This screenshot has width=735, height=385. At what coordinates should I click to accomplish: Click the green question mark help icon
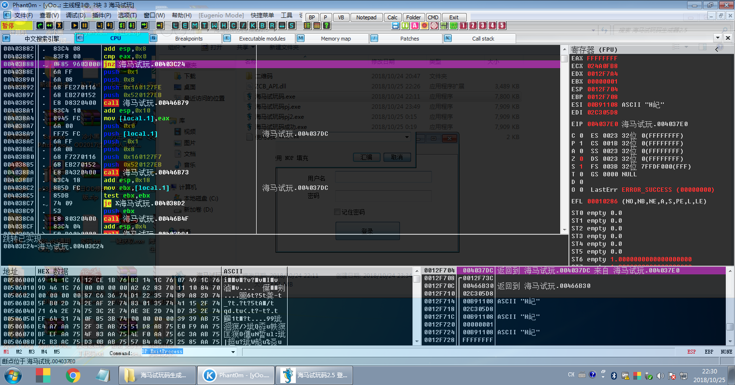click(326, 25)
